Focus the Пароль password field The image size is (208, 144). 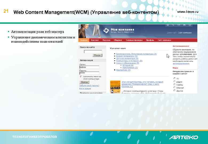pos(89,73)
